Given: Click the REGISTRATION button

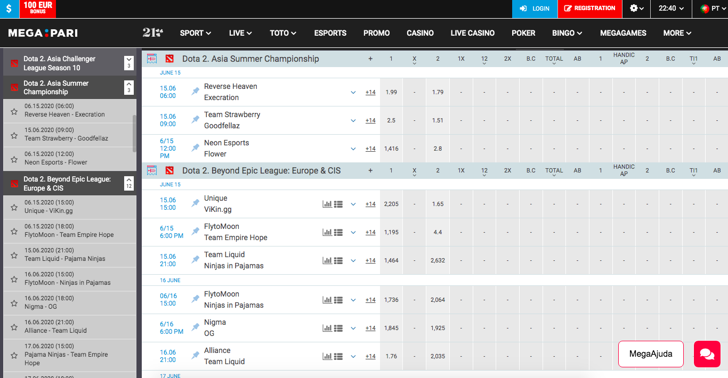Looking at the screenshot, I should [x=589, y=9].
